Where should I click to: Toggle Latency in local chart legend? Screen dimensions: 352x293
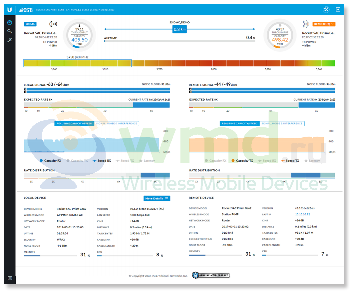[x=147, y=161]
